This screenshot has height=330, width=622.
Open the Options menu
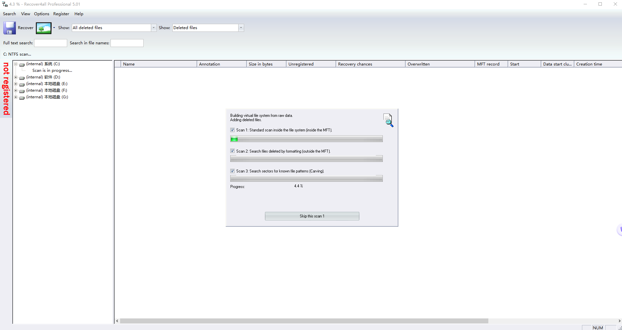point(41,14)
